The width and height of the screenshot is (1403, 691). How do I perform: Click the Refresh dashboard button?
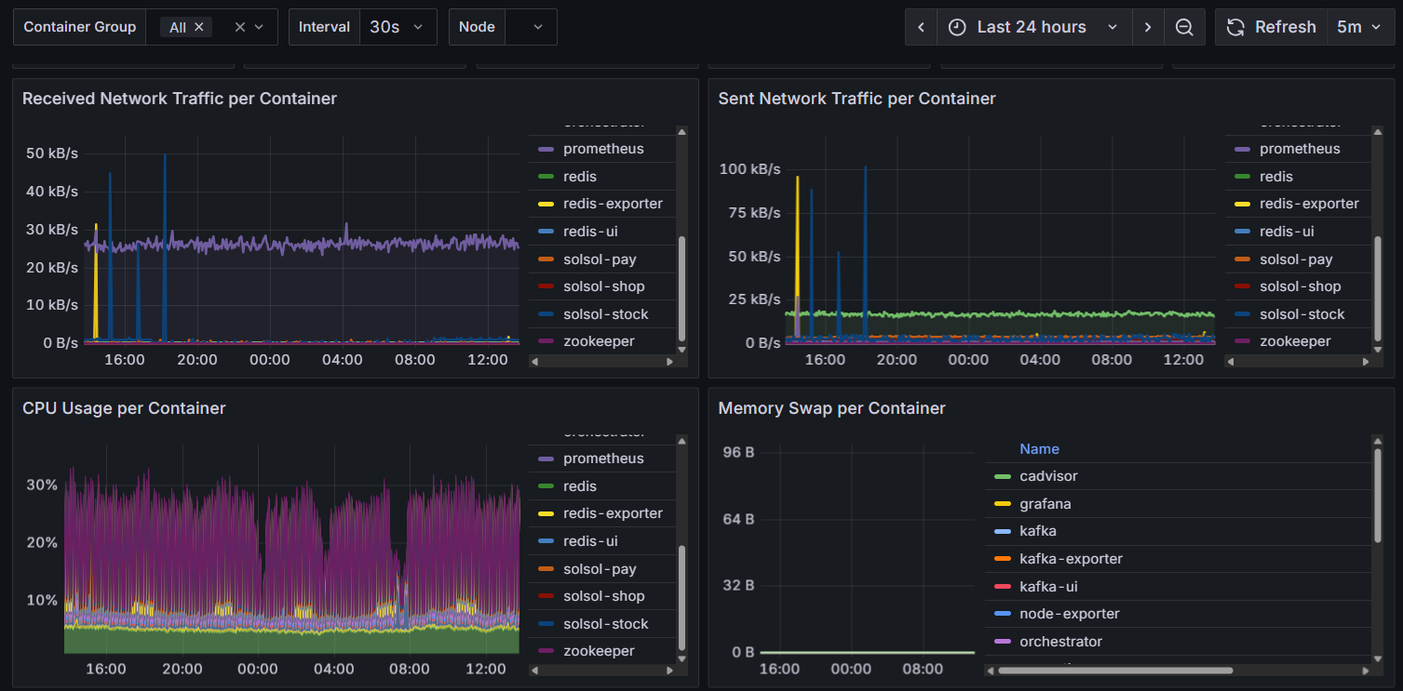click(x=1272, y=27)
